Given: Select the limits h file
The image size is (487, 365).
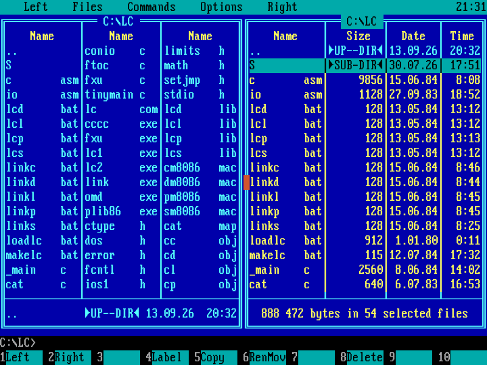Looking at the screenshot, I should [200, 50].
